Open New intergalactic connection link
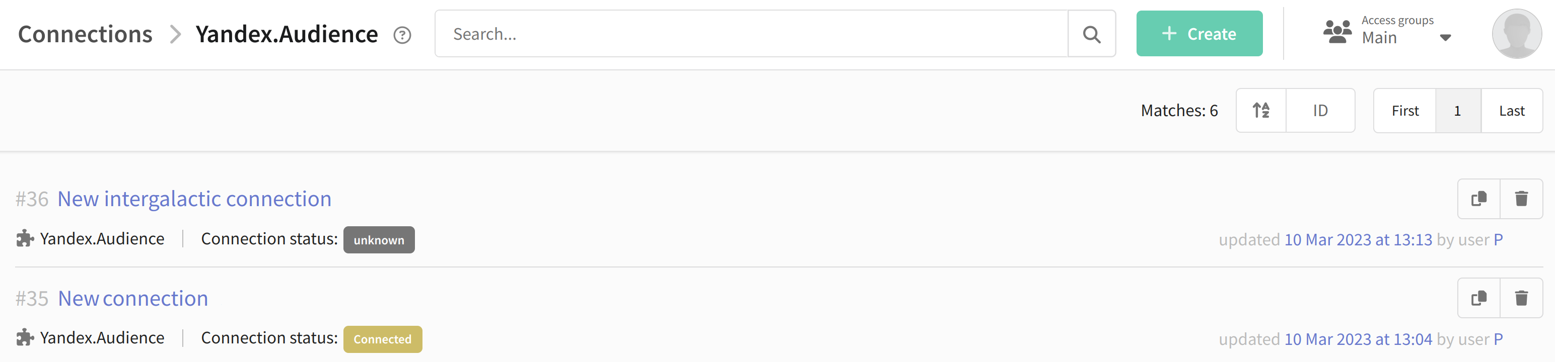The image size is (1555, 362). click(194, 199)
